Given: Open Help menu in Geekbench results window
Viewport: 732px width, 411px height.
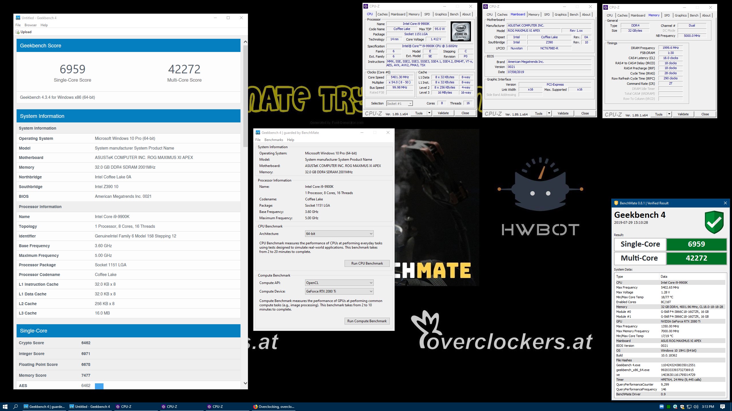Looking at the screenshot, I should coord(44,25).
